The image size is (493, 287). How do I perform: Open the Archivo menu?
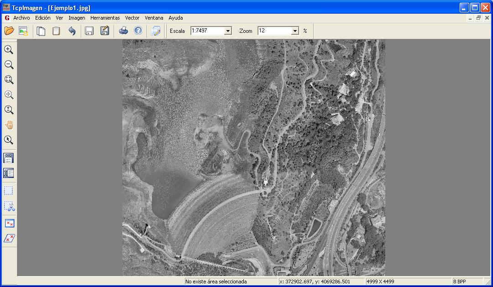tap(21, 18)
